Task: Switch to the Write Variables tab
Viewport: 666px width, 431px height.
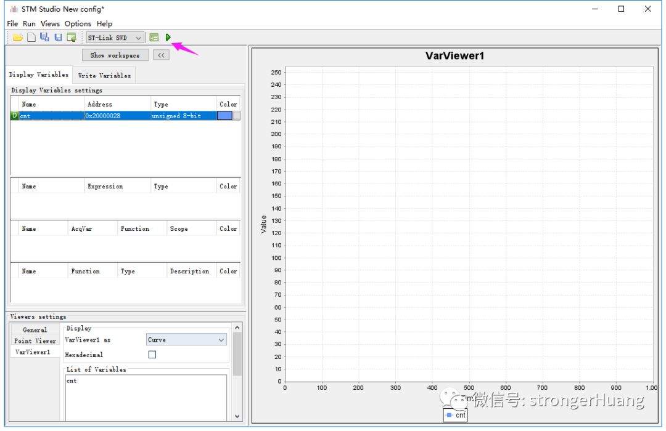Action: [x=104, y=76]
